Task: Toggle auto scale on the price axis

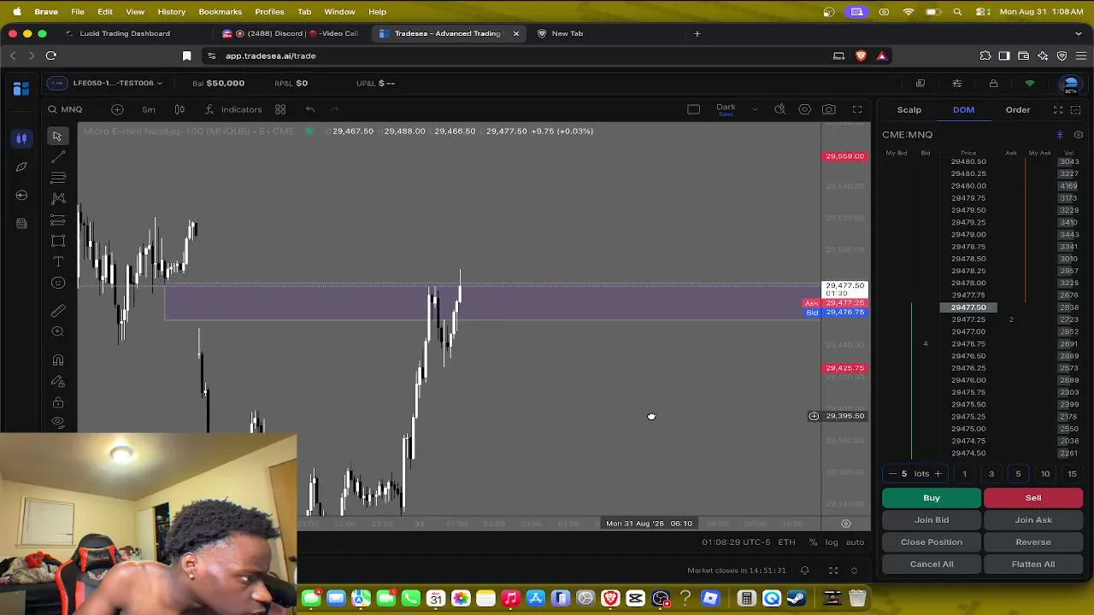Action: tap(855, 542)
